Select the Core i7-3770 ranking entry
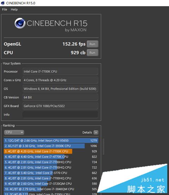Viewport: 169px width, 195px height. [51, 173]
